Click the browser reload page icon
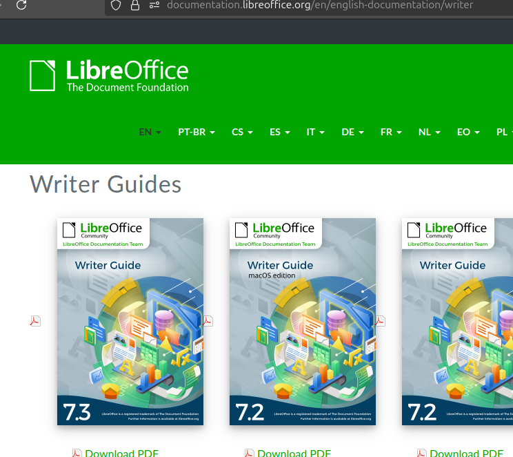The height and width of the screenshot is (457, 513). tap(21, 5)
